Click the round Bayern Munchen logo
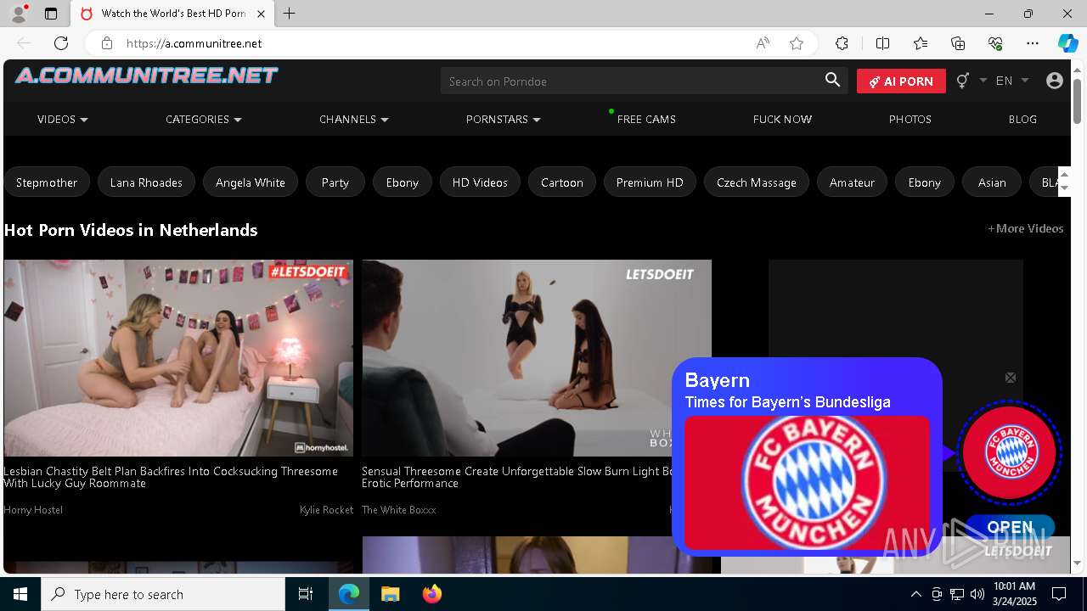Image resolution: width=1087 pixels, height=611 pixels. tap(1011, 453)
